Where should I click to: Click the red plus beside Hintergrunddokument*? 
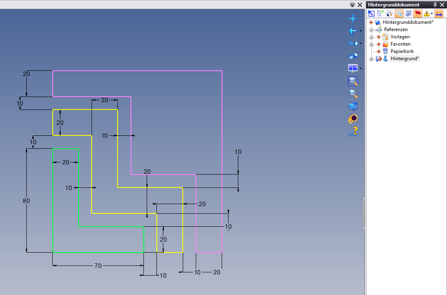click(x=371, y=23)
